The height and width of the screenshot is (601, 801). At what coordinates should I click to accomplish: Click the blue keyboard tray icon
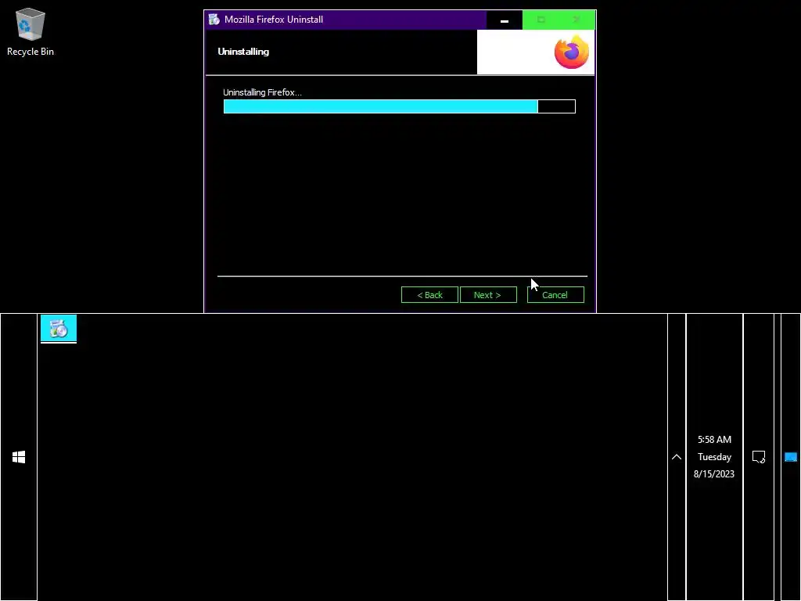point(790,457)
